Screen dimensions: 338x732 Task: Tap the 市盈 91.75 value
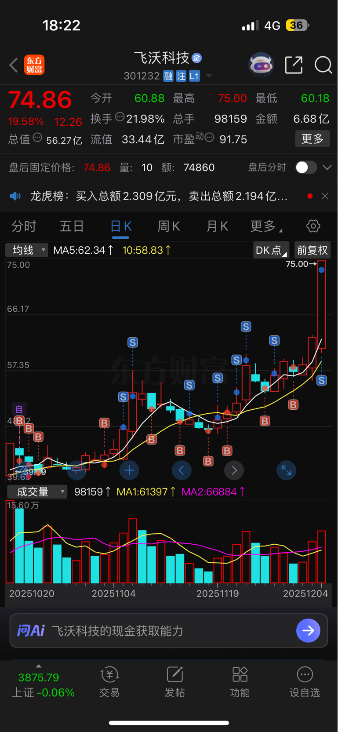click(233, 139)
